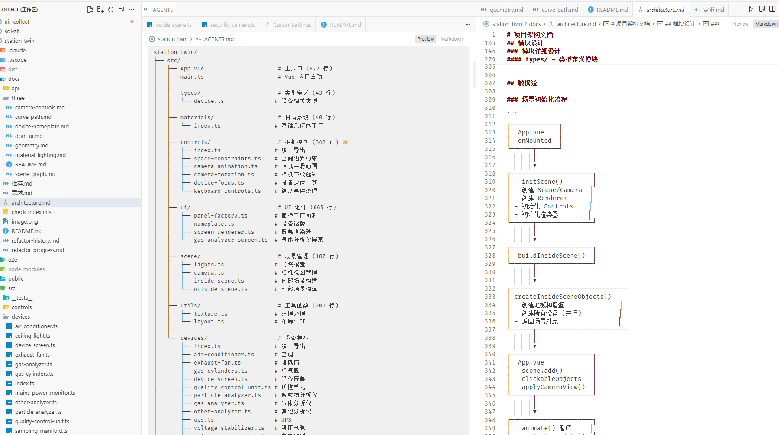Viewport: 779px width, 435px height.
Task: Switch to 需求.md tab
Action: pos(709,10)
